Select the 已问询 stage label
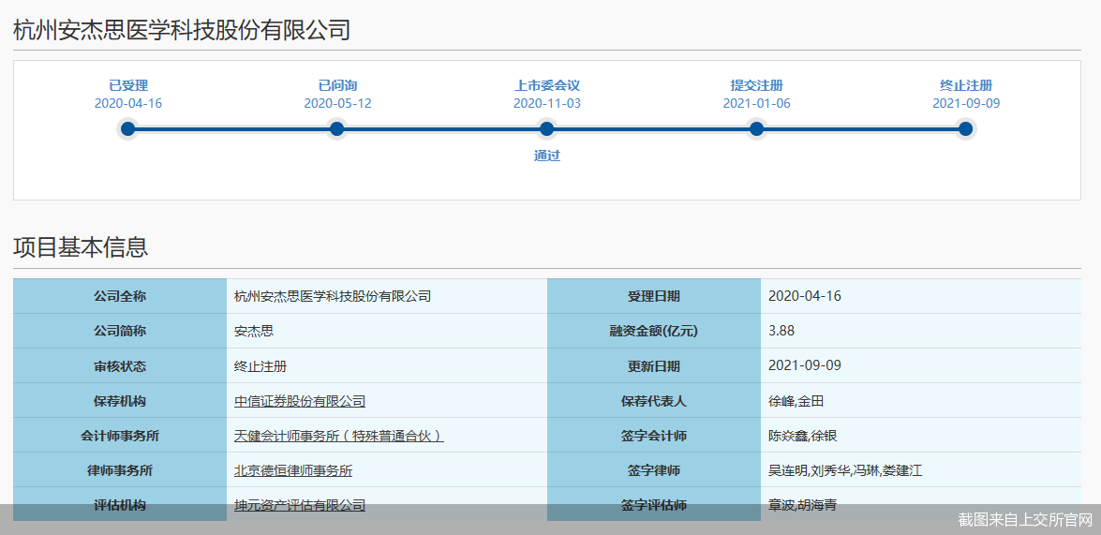1101x535 pixels. (337, 85)
